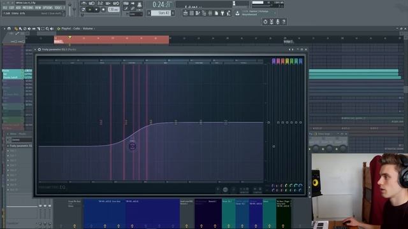This screenshot has height=229, width=408.
Task: Go to previous pattern with left arrow
Action: pos(149,13)
